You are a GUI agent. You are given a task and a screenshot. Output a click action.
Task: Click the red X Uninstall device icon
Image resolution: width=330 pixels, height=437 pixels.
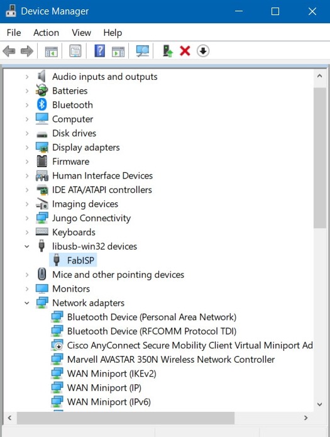(x=185, y=51)
